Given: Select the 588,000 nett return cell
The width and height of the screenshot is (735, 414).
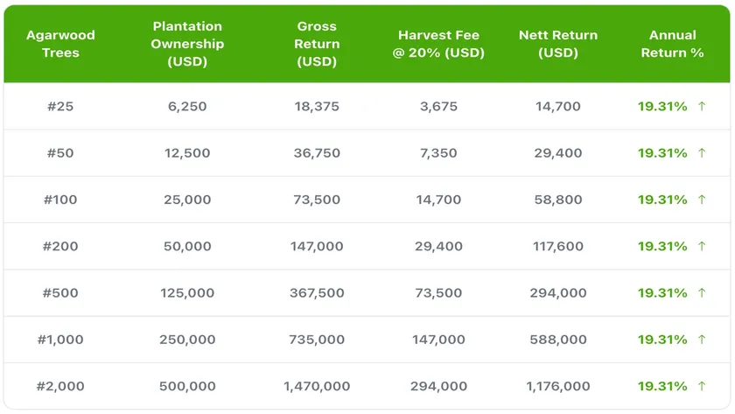Looking at the screenshot, I should (558, 340).
